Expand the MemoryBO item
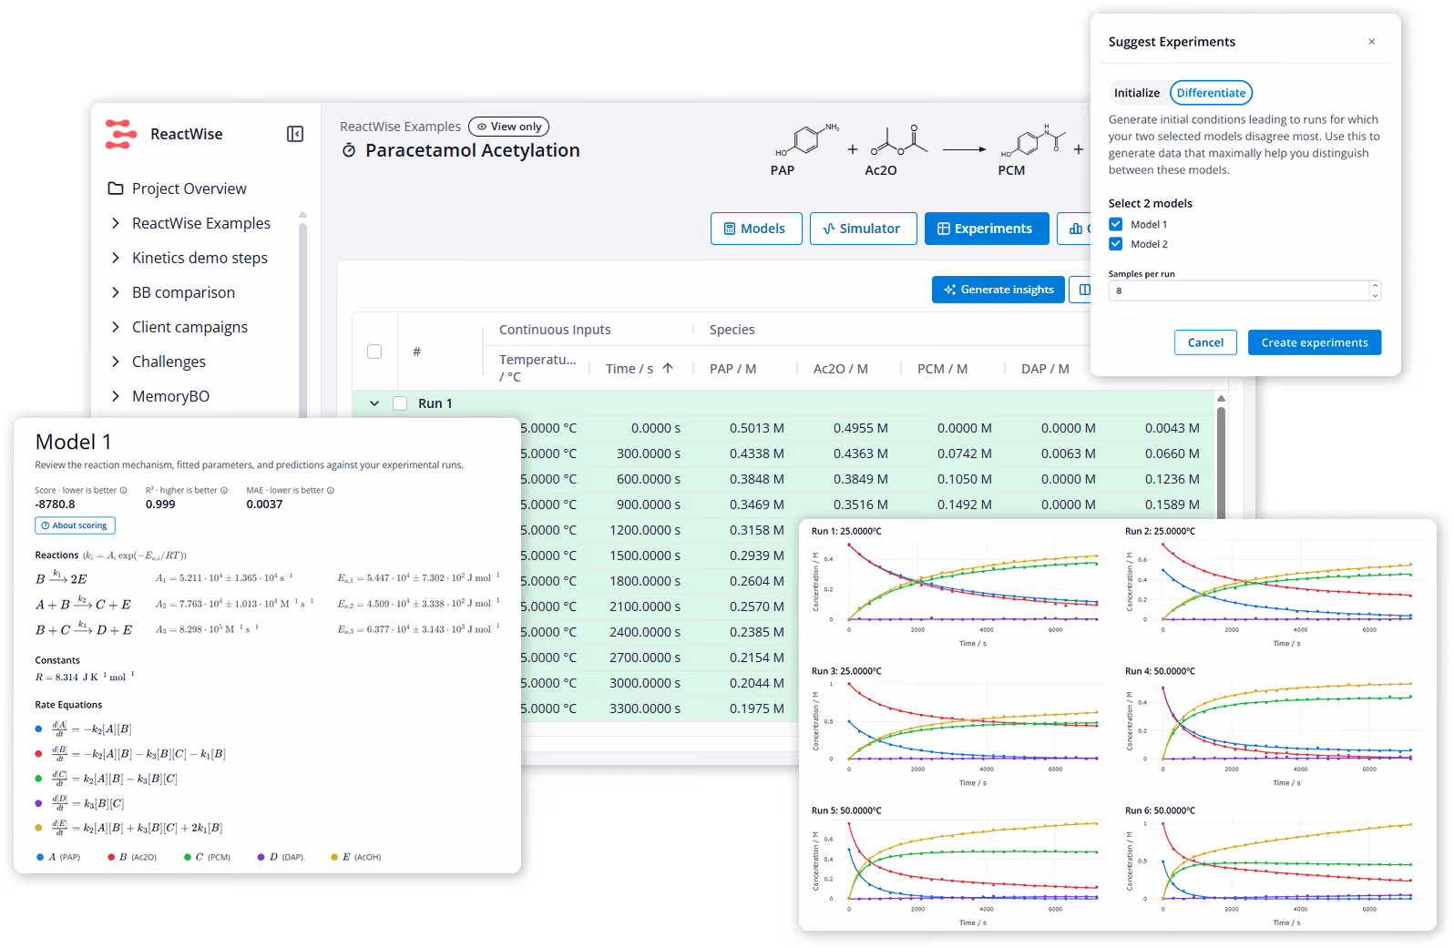The image size is (1454, 948). [116, 396]
